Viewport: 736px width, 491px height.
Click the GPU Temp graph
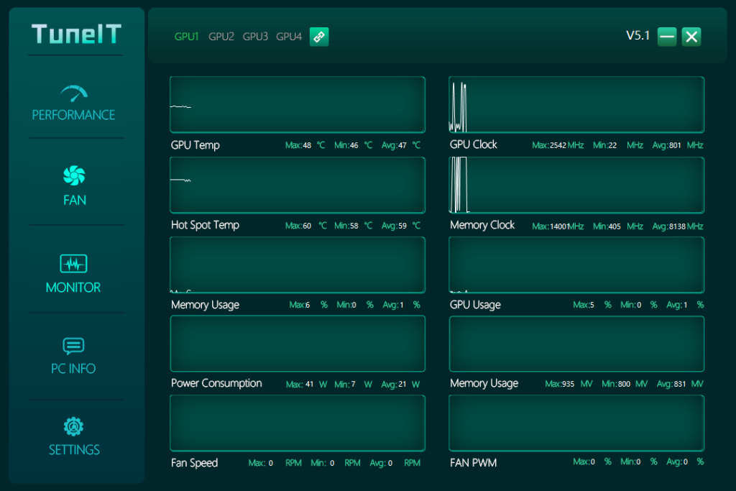click(x=298, y=105)
